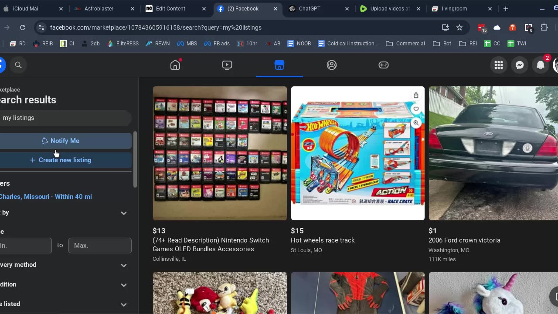
Task: Expand Delivery method filter
Action: coord(124,265)
